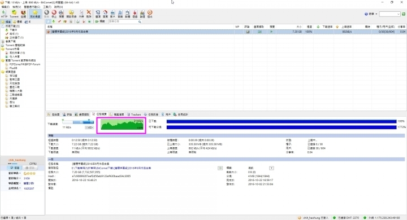Click the snapshot icon in the task row

pos(259,32)
